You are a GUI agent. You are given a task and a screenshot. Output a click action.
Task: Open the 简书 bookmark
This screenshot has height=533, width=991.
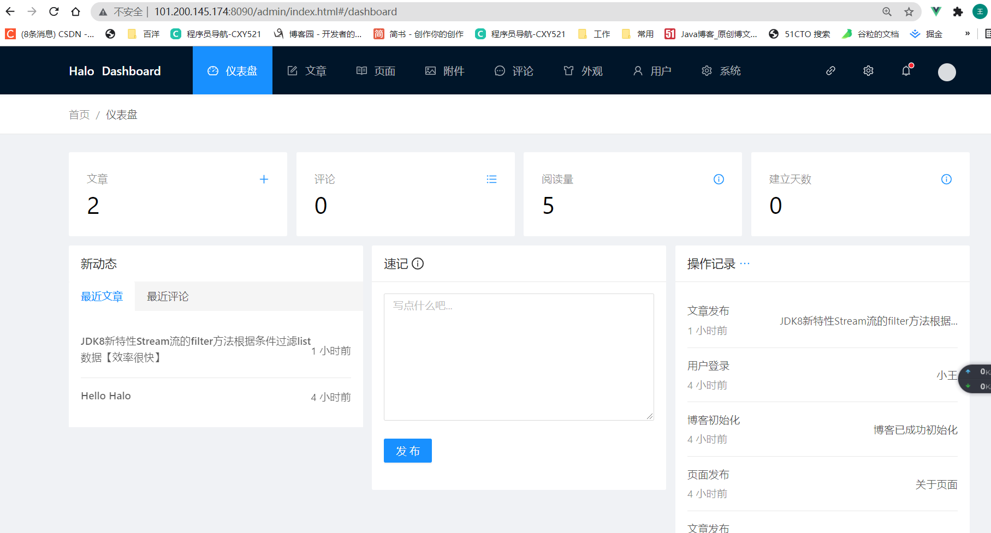pyautogui.click(x=419, y=34)
